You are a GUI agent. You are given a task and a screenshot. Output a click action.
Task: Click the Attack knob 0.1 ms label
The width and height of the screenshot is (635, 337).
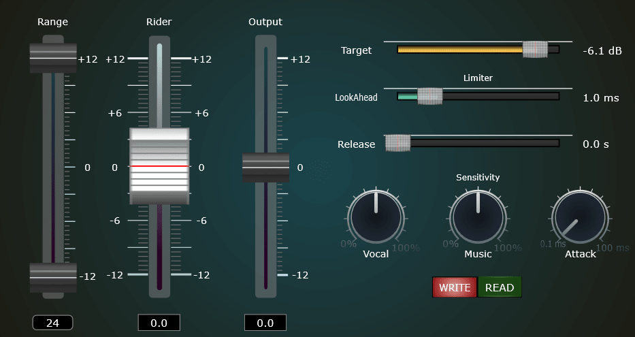click(553, 244)
